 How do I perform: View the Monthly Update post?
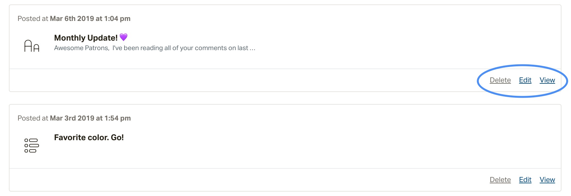click(x=547, y=80)
